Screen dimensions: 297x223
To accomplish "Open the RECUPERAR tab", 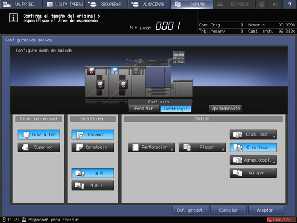I will click(x=106, y=4).
